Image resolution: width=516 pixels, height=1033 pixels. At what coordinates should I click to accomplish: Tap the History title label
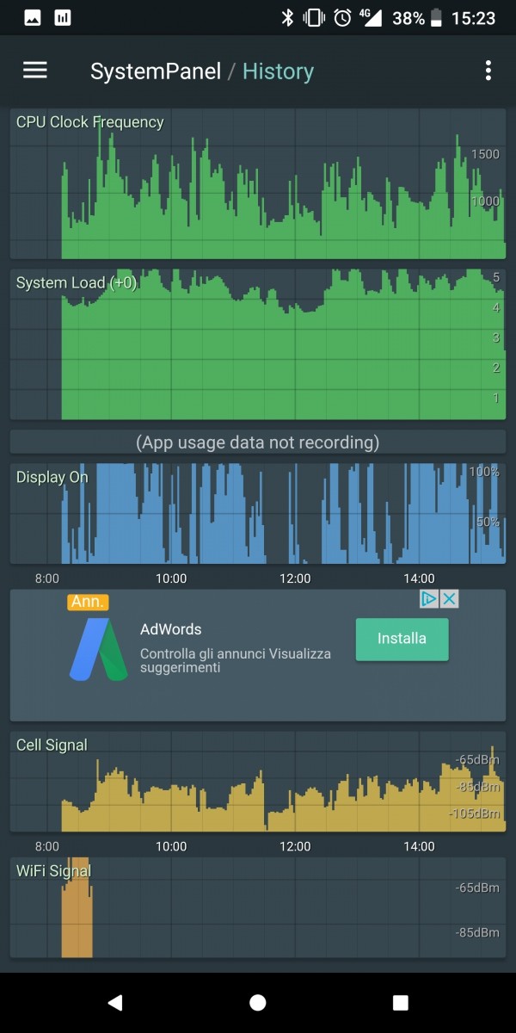click(x=278, y=71)
